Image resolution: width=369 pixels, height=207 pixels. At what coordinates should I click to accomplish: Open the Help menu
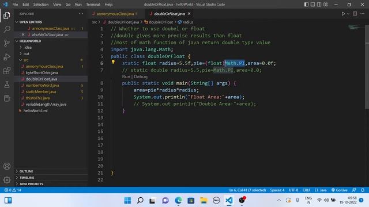[x=108, y=5]
